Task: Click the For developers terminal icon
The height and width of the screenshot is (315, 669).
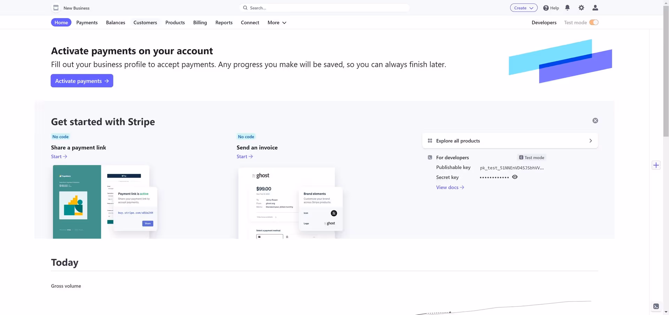Action: pyautogui.click(x=430, y=157)
